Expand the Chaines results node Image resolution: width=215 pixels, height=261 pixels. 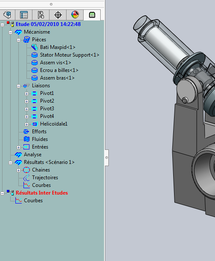[18, 170]
